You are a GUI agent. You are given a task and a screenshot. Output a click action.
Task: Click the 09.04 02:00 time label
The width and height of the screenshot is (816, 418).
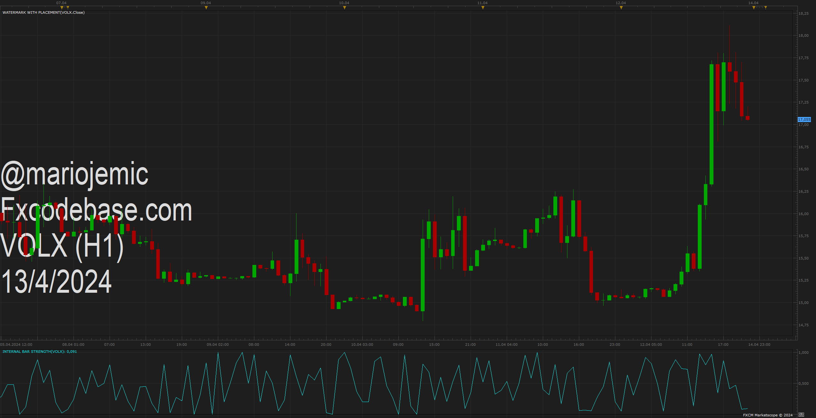pyautogui.click(x=218, y=344)
